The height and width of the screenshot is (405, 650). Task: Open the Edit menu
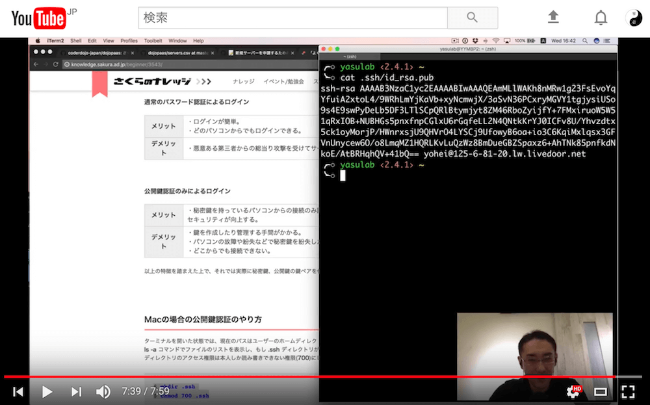pyautogui.click(x=92, y=40)
